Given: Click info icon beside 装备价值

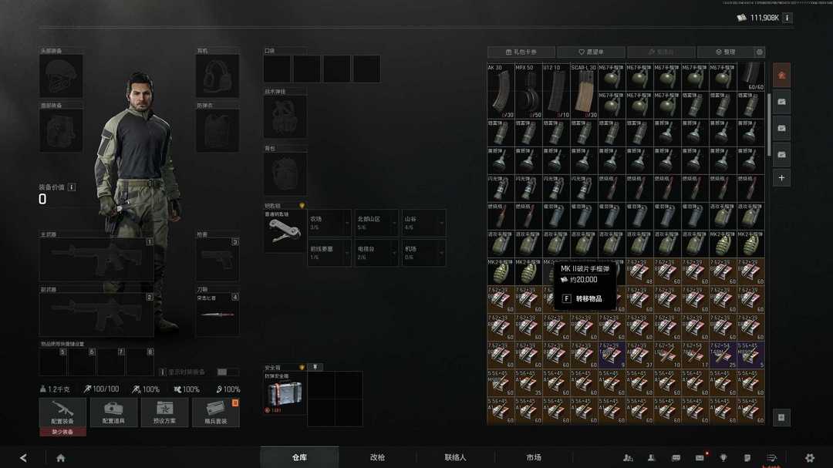Looking at the screenshot, I should click(x=72, y=187).
